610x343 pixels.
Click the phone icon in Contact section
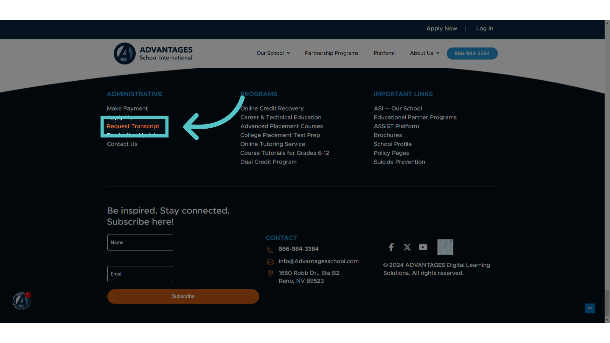point(270,250)
